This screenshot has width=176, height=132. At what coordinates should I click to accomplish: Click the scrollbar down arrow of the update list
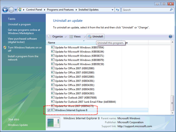click(x=172, y=113)
